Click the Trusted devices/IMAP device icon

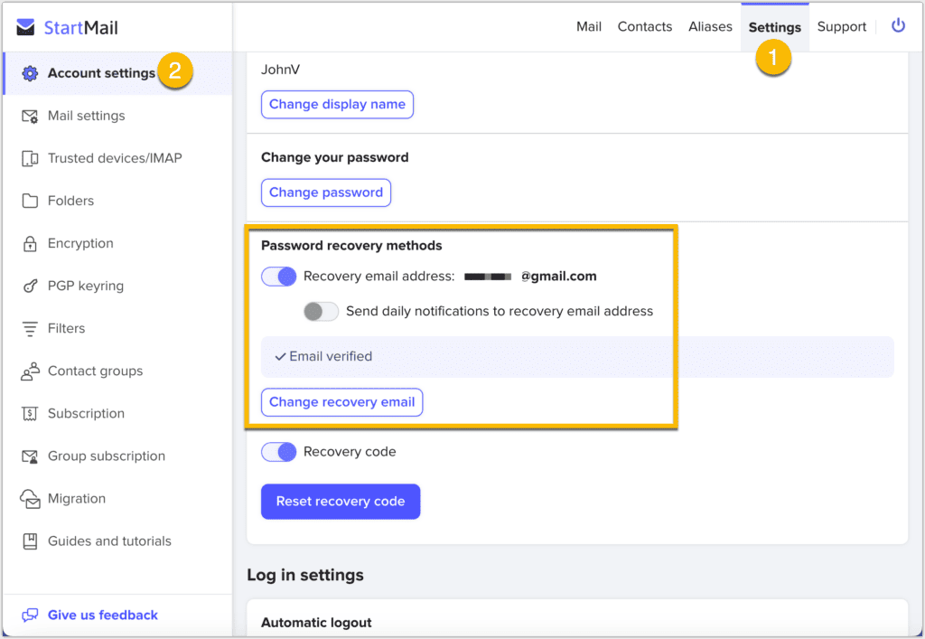tap(30, 158)
